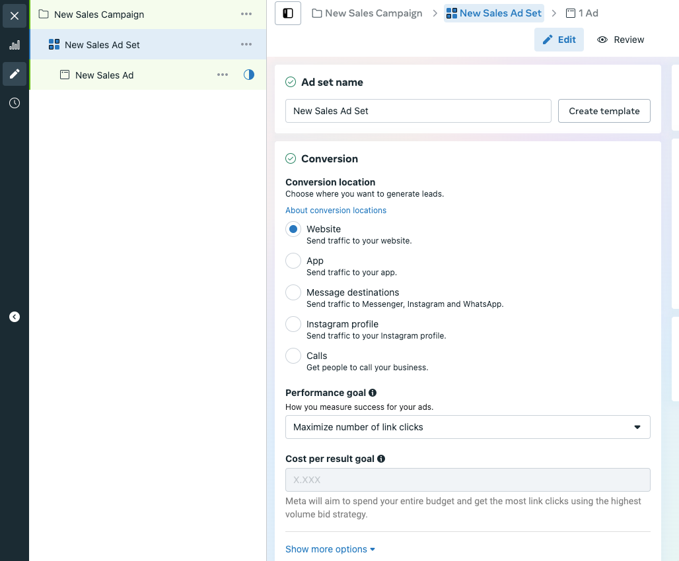
Task: Click the 1 Ad breadcrumb icon
Action: [571, 13]
